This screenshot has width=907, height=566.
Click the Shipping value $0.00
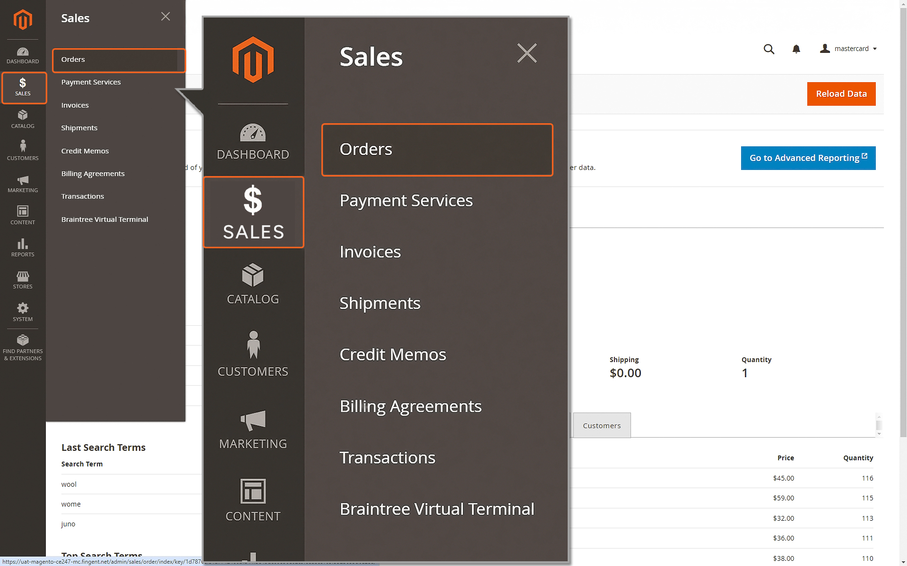click(625, 373)
